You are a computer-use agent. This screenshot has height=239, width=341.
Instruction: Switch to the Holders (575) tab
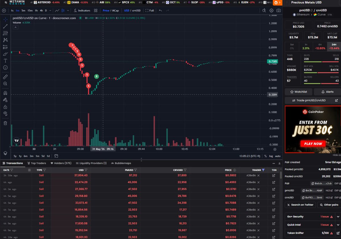tap(61, 163)
